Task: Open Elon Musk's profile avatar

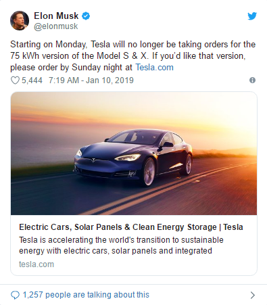Action: [20, 20]
